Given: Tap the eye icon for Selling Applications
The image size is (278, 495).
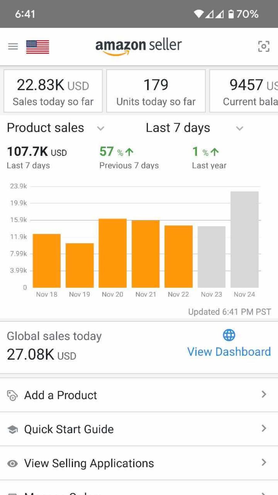Looking at the screenshot, I should (12, 463).
